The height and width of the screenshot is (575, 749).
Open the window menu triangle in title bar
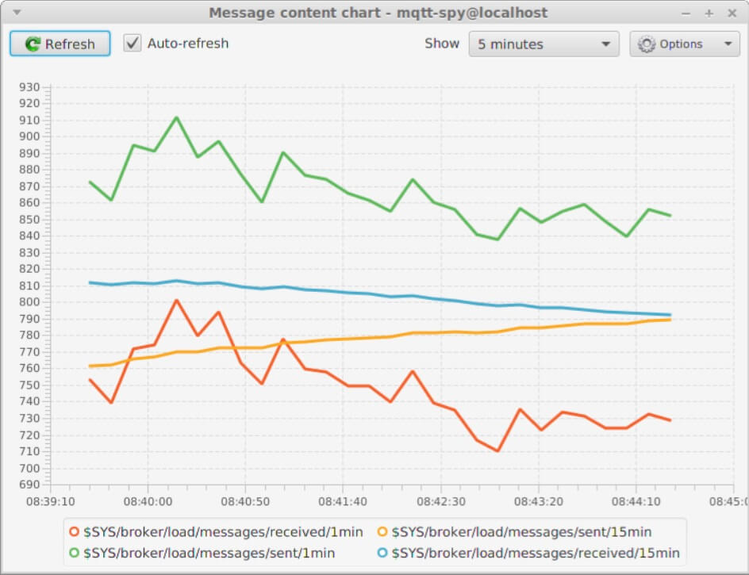tap(17, 13)
